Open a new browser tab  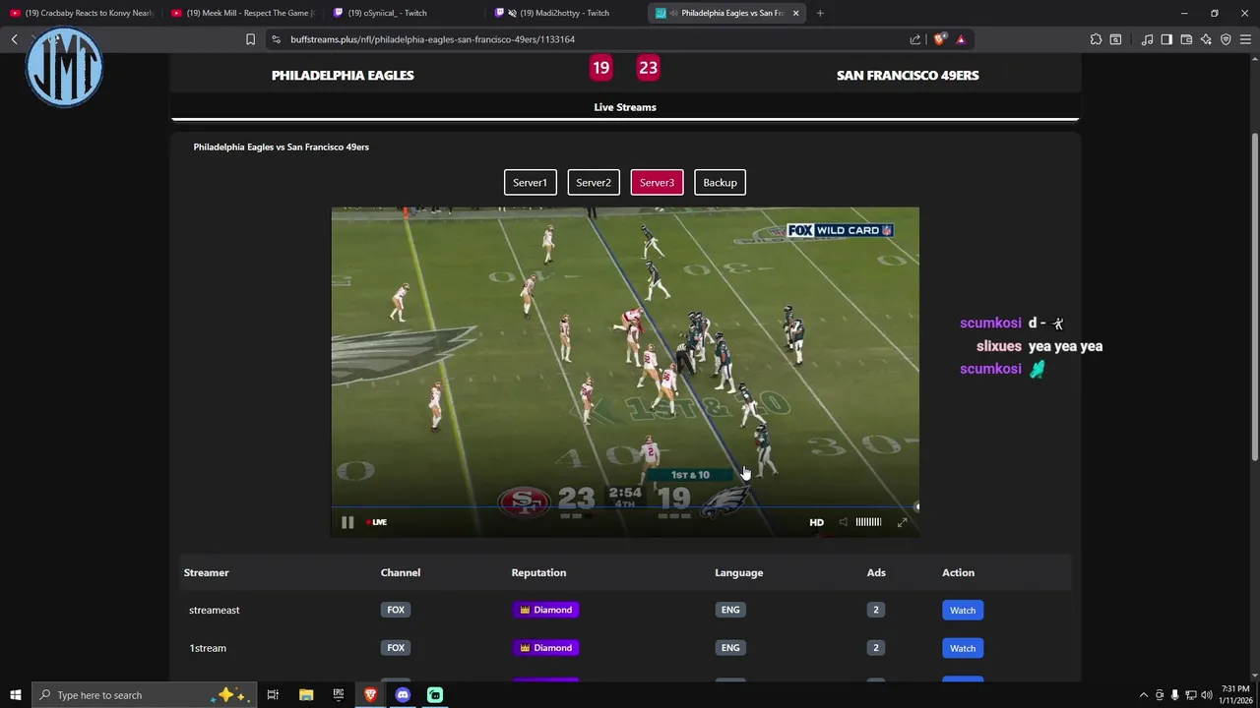coord(820,13)
